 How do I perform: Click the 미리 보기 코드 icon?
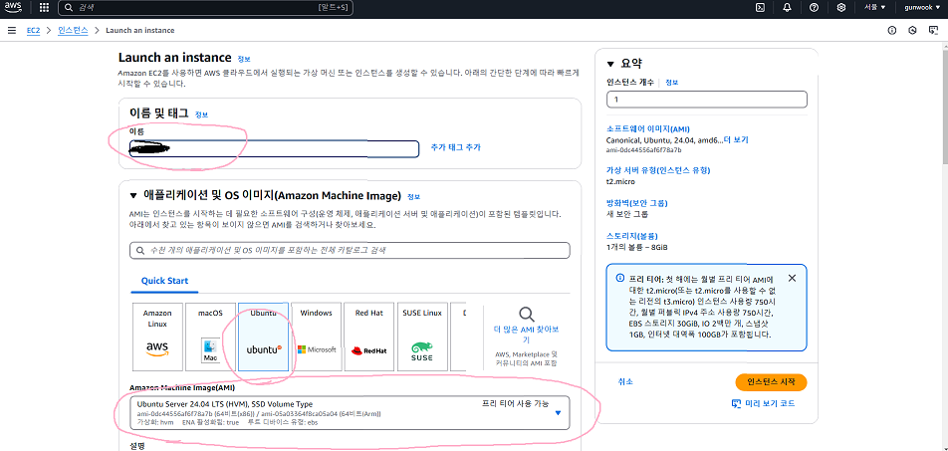pyautogui.click(x=736, y=403)
